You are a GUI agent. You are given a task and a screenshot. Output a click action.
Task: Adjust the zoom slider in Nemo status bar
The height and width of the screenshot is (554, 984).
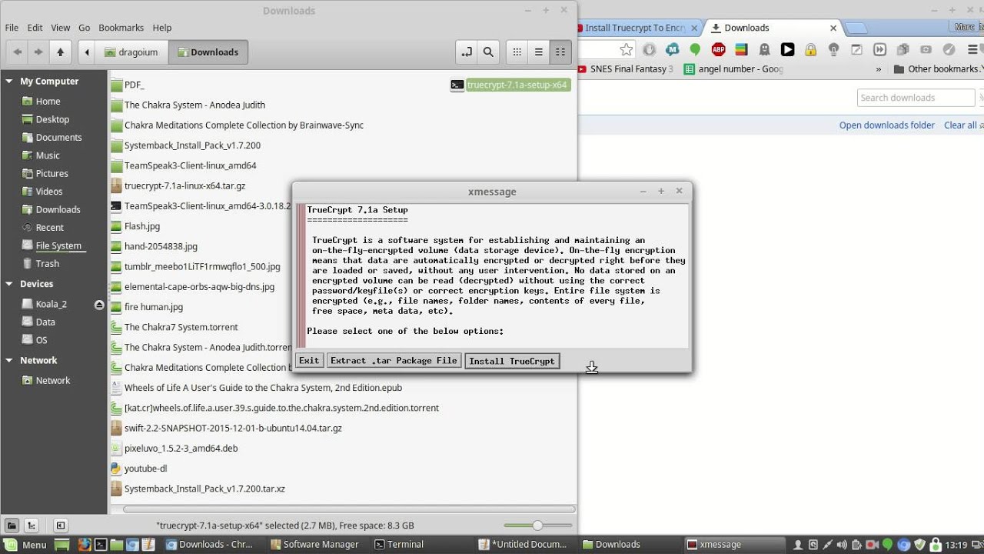(537, 526)
